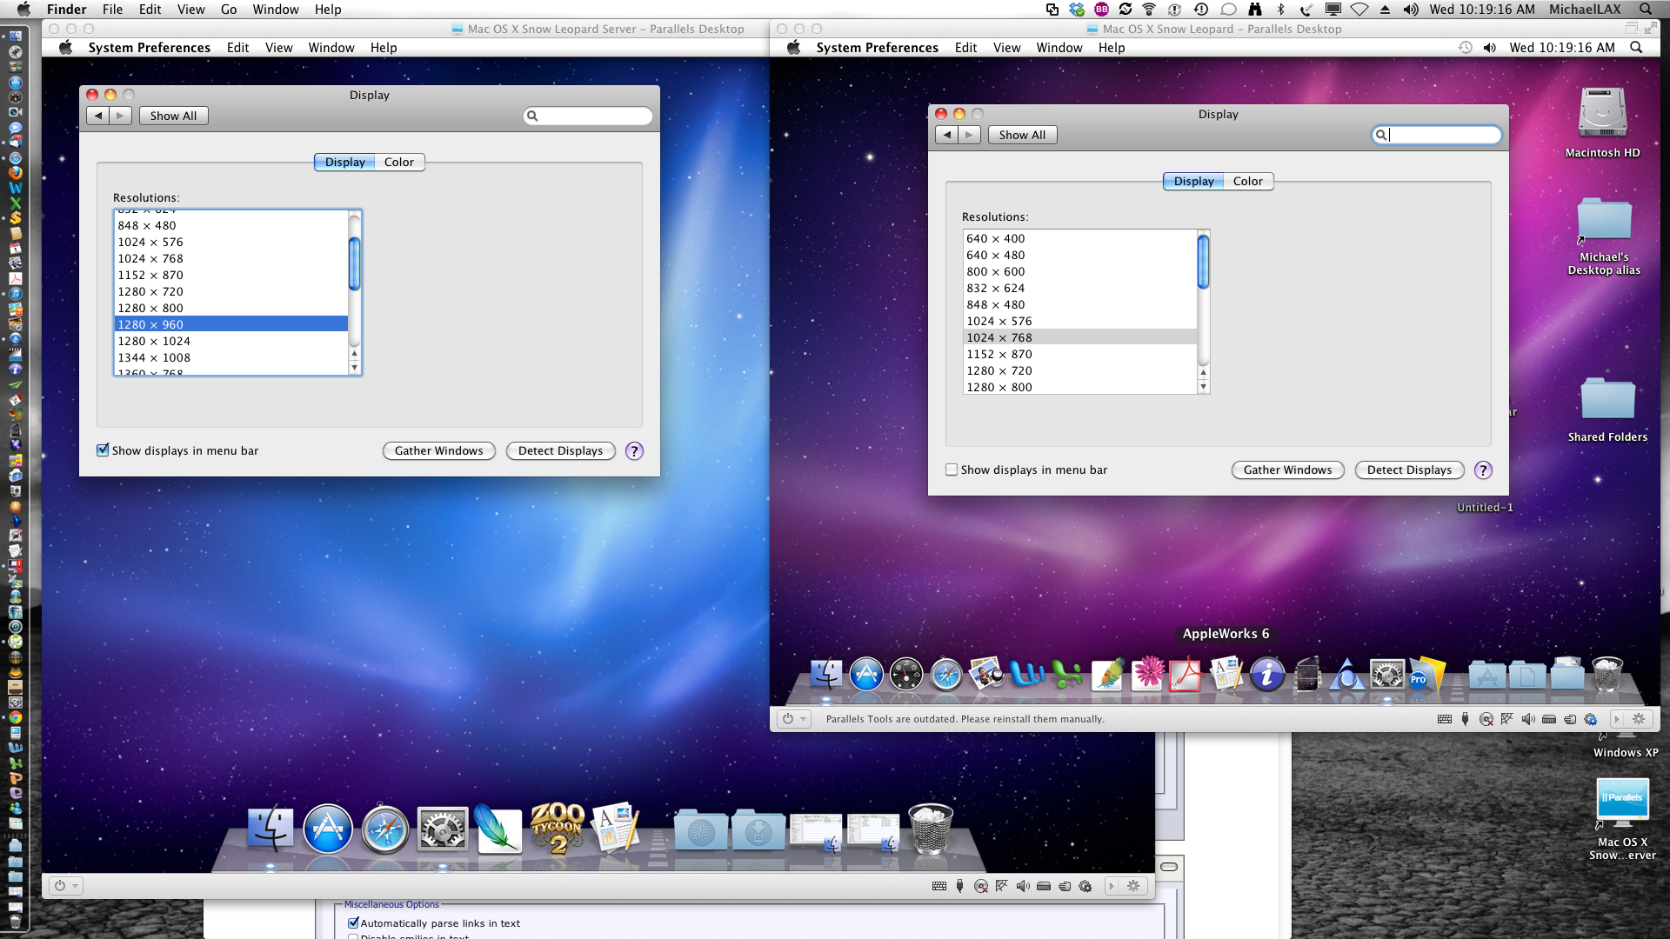Open blue info icon in Snow Leopard dock
This screenshot has width=1670, height=939.
click(x=1267, y=675)
